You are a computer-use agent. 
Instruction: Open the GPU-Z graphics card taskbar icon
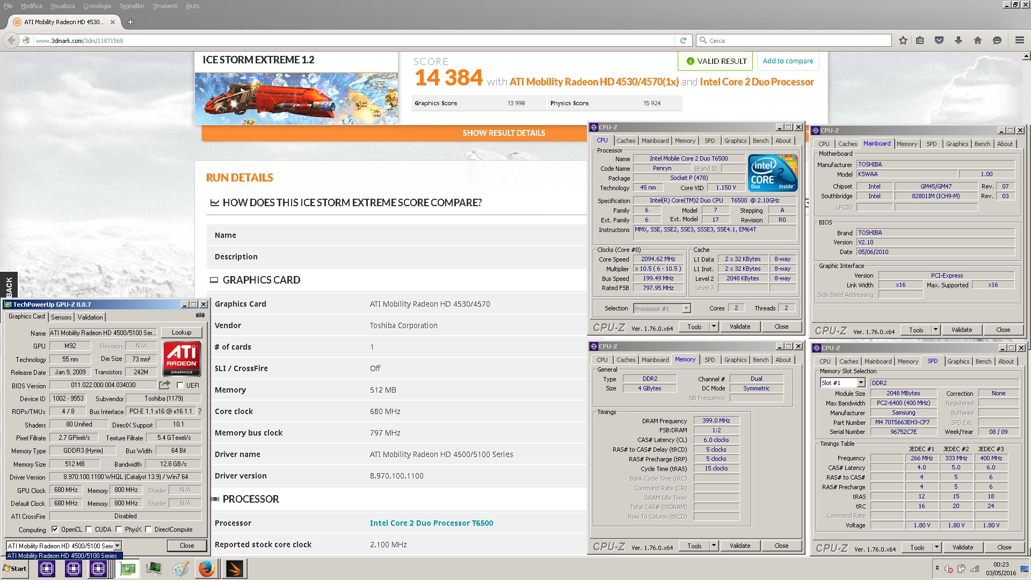click(128, 569)
